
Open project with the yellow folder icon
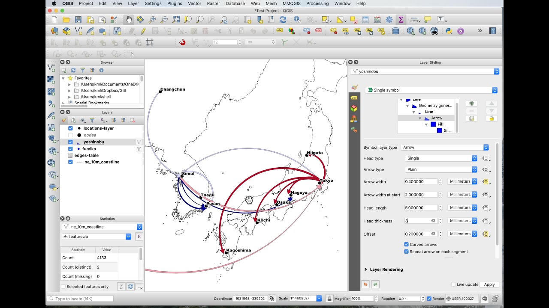(66, 20)
